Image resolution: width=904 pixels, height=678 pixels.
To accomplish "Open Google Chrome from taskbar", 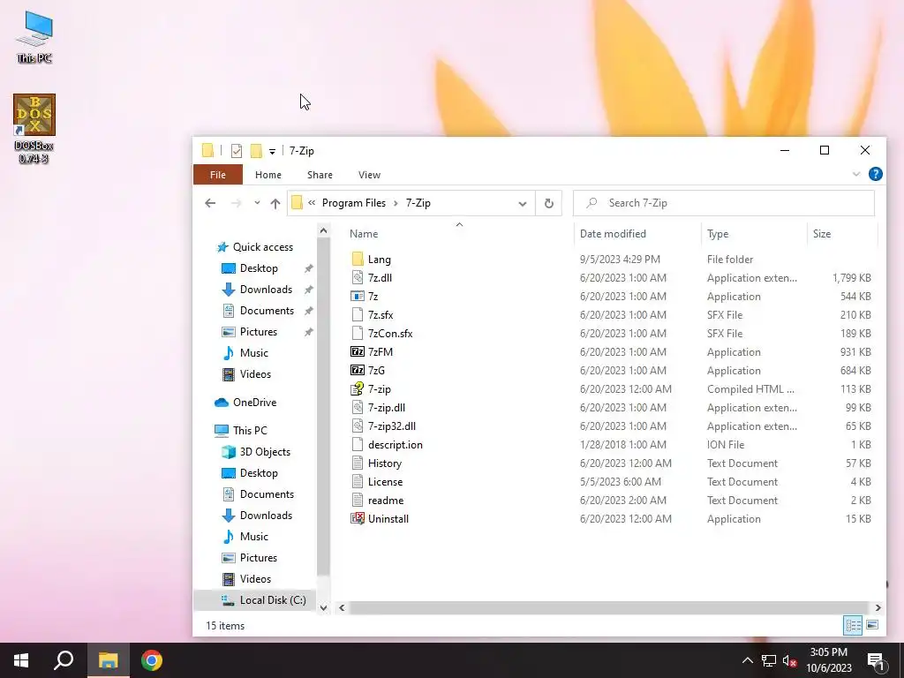I will pyautogui.click(x=152, y=660).
